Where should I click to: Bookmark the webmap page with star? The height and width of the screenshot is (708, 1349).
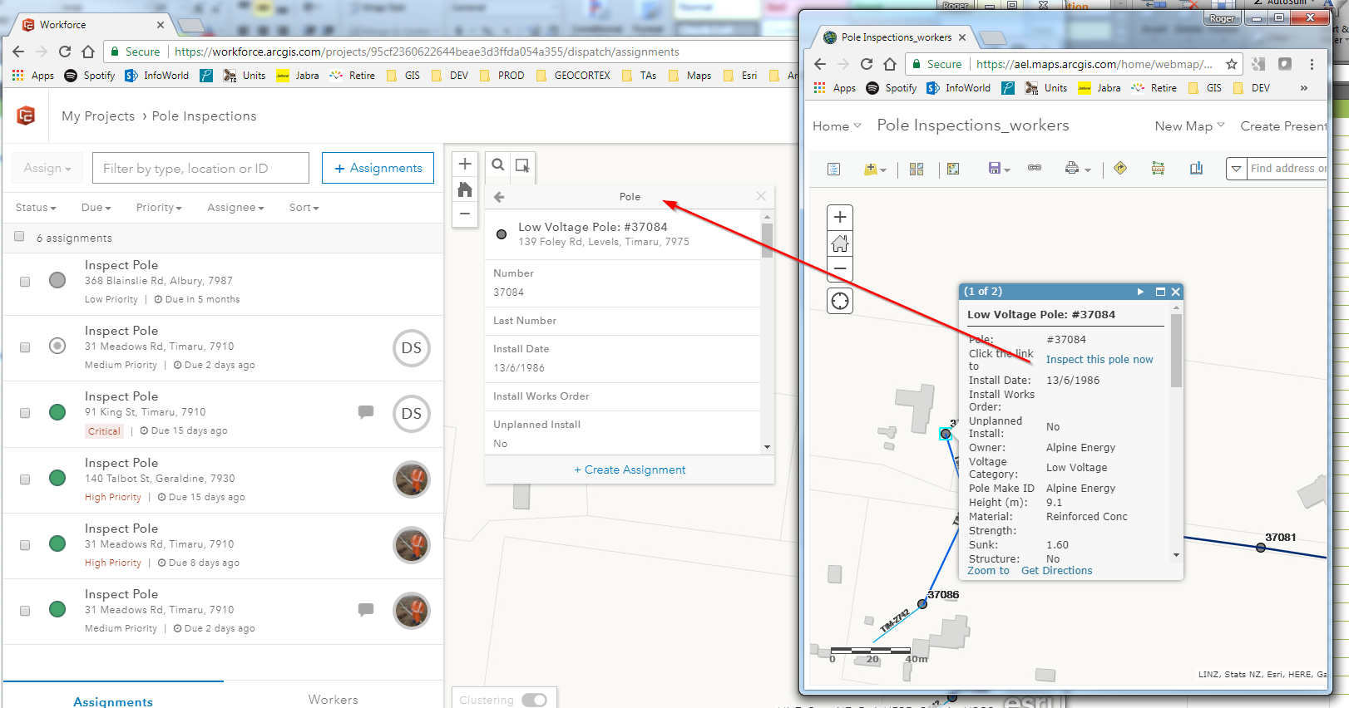point(1232,64)
